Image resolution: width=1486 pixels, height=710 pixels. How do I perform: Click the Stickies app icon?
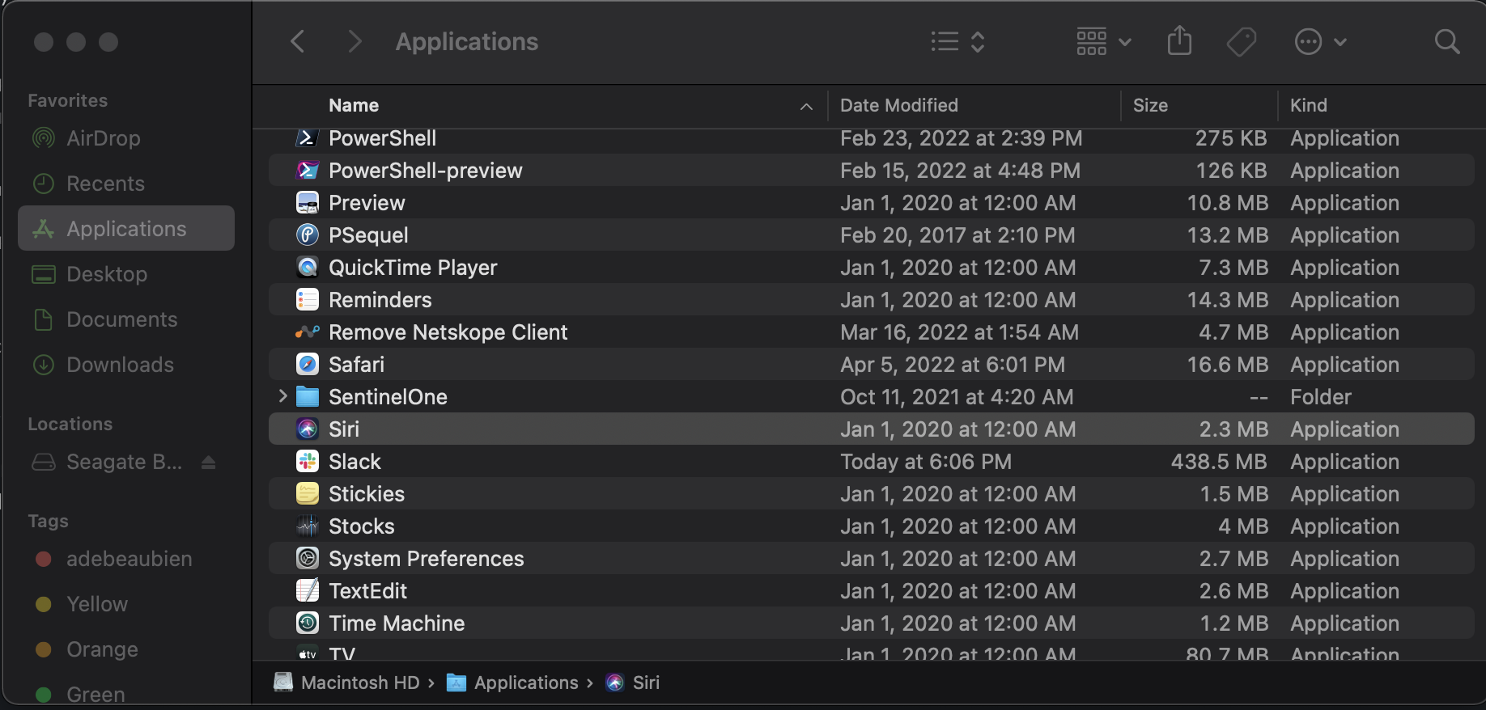pos(308,494)
